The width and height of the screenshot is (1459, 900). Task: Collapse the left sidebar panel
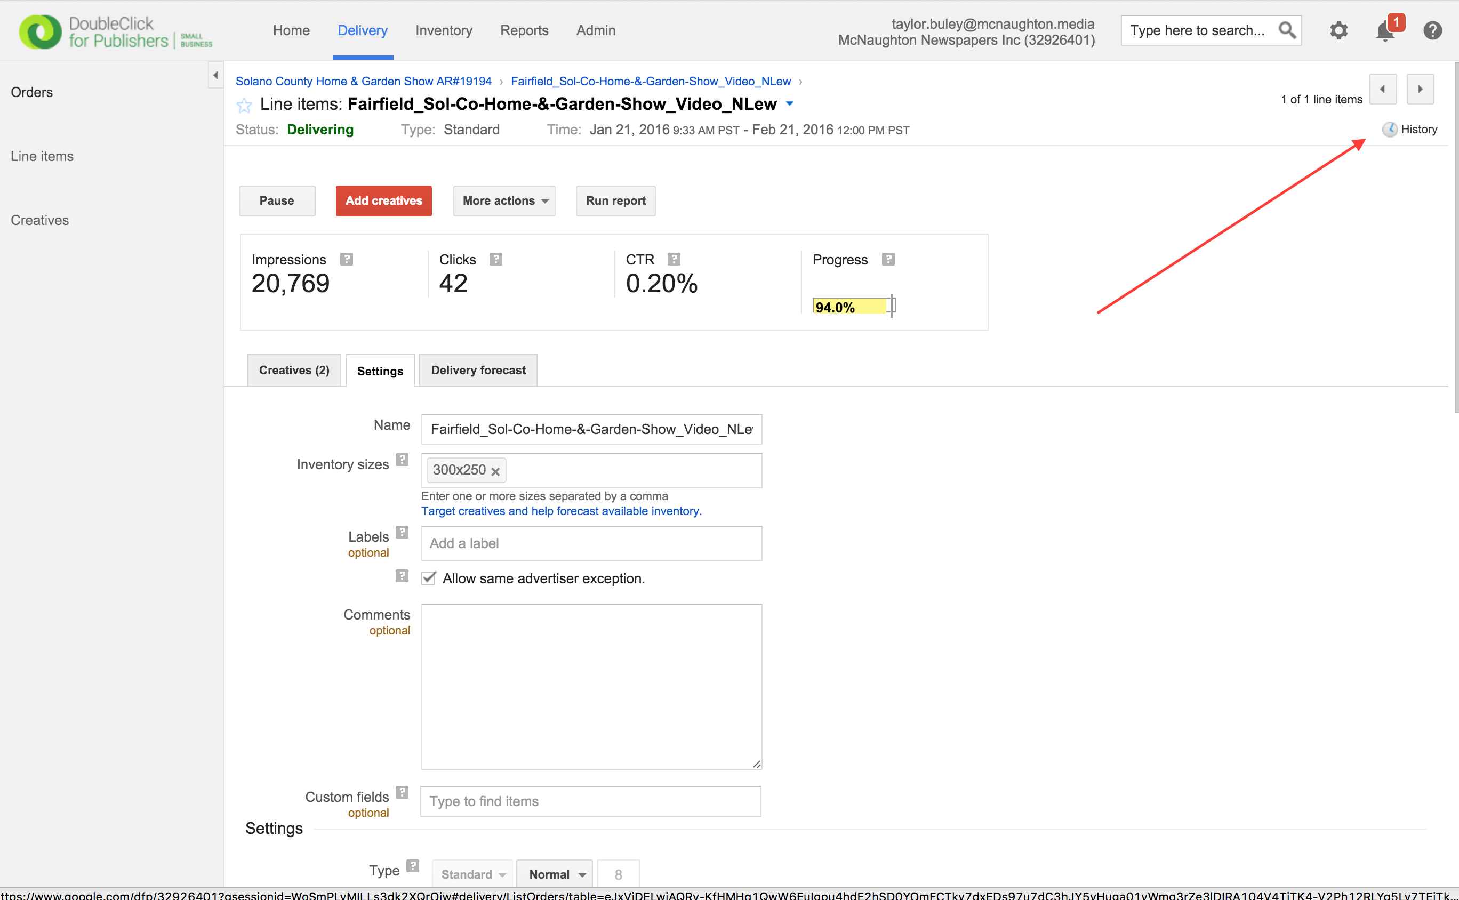pyautogui.click(x=215, y=75)
